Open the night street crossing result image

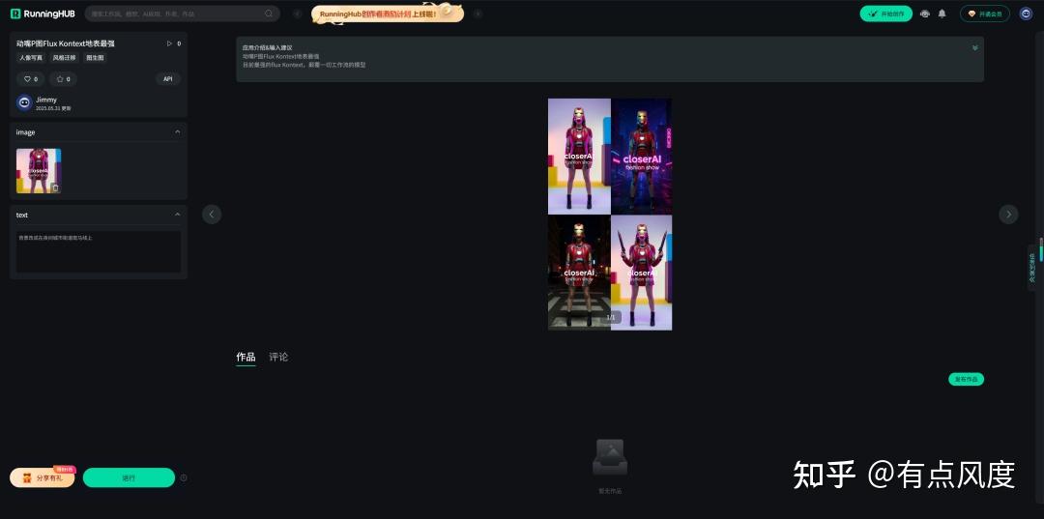(579, 273)
